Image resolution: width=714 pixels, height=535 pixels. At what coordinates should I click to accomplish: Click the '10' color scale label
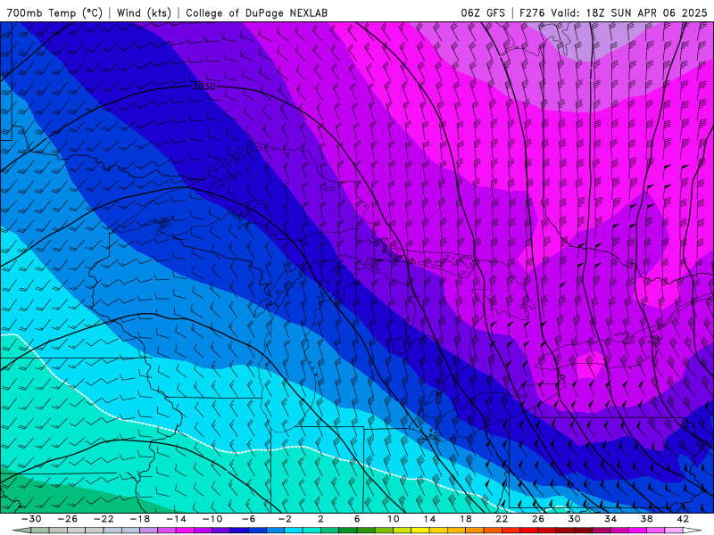(394, 519)
